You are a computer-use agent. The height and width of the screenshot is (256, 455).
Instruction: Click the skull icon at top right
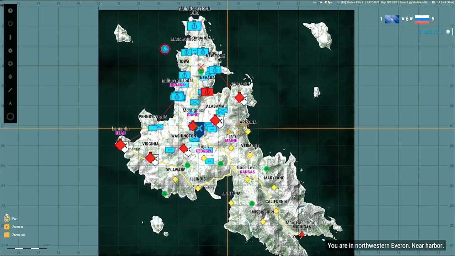(448, 32)
